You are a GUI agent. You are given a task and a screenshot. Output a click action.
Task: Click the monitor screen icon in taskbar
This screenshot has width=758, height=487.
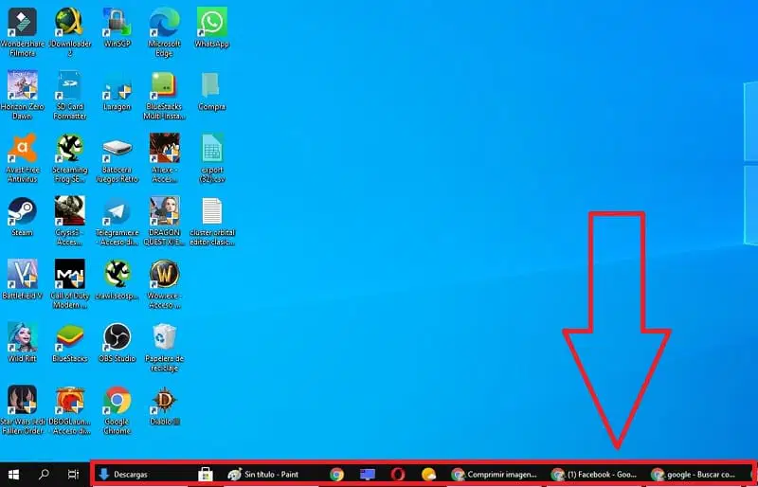tap(368, 475)
